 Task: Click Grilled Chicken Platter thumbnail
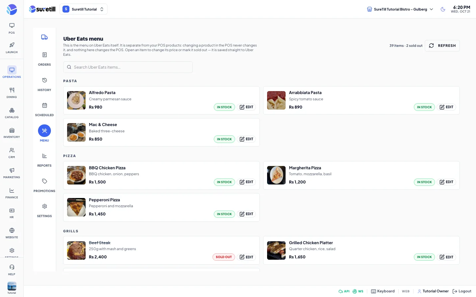point(276,250)
